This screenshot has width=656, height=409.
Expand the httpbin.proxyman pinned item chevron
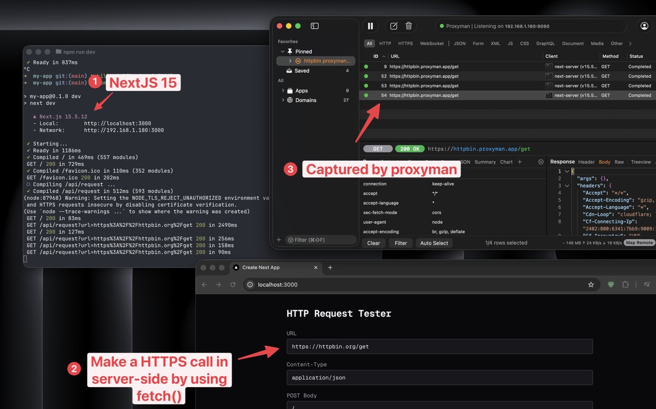[291, 61]
